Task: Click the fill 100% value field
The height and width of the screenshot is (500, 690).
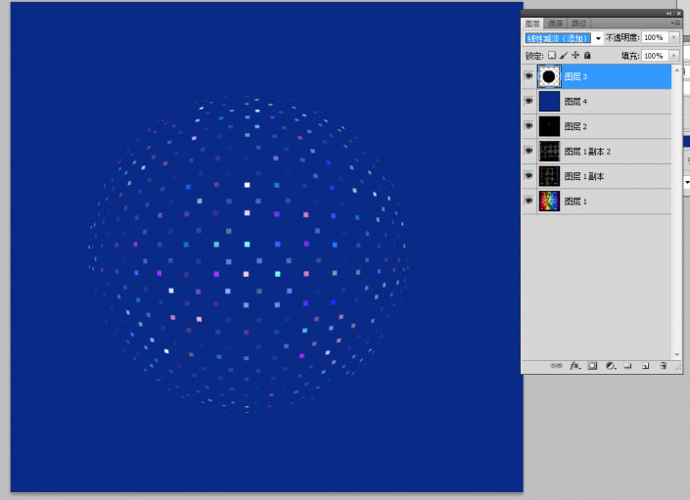Action: click(655, 56)
